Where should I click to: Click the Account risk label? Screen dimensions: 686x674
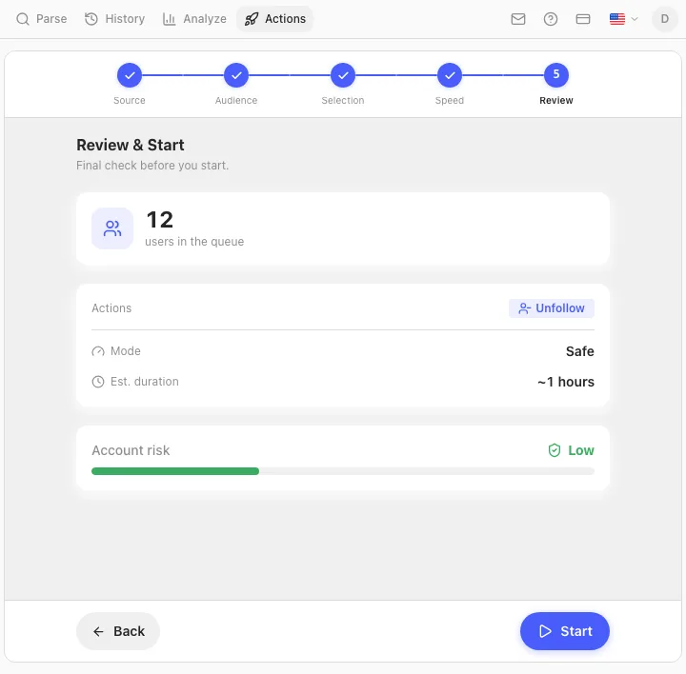131,450
